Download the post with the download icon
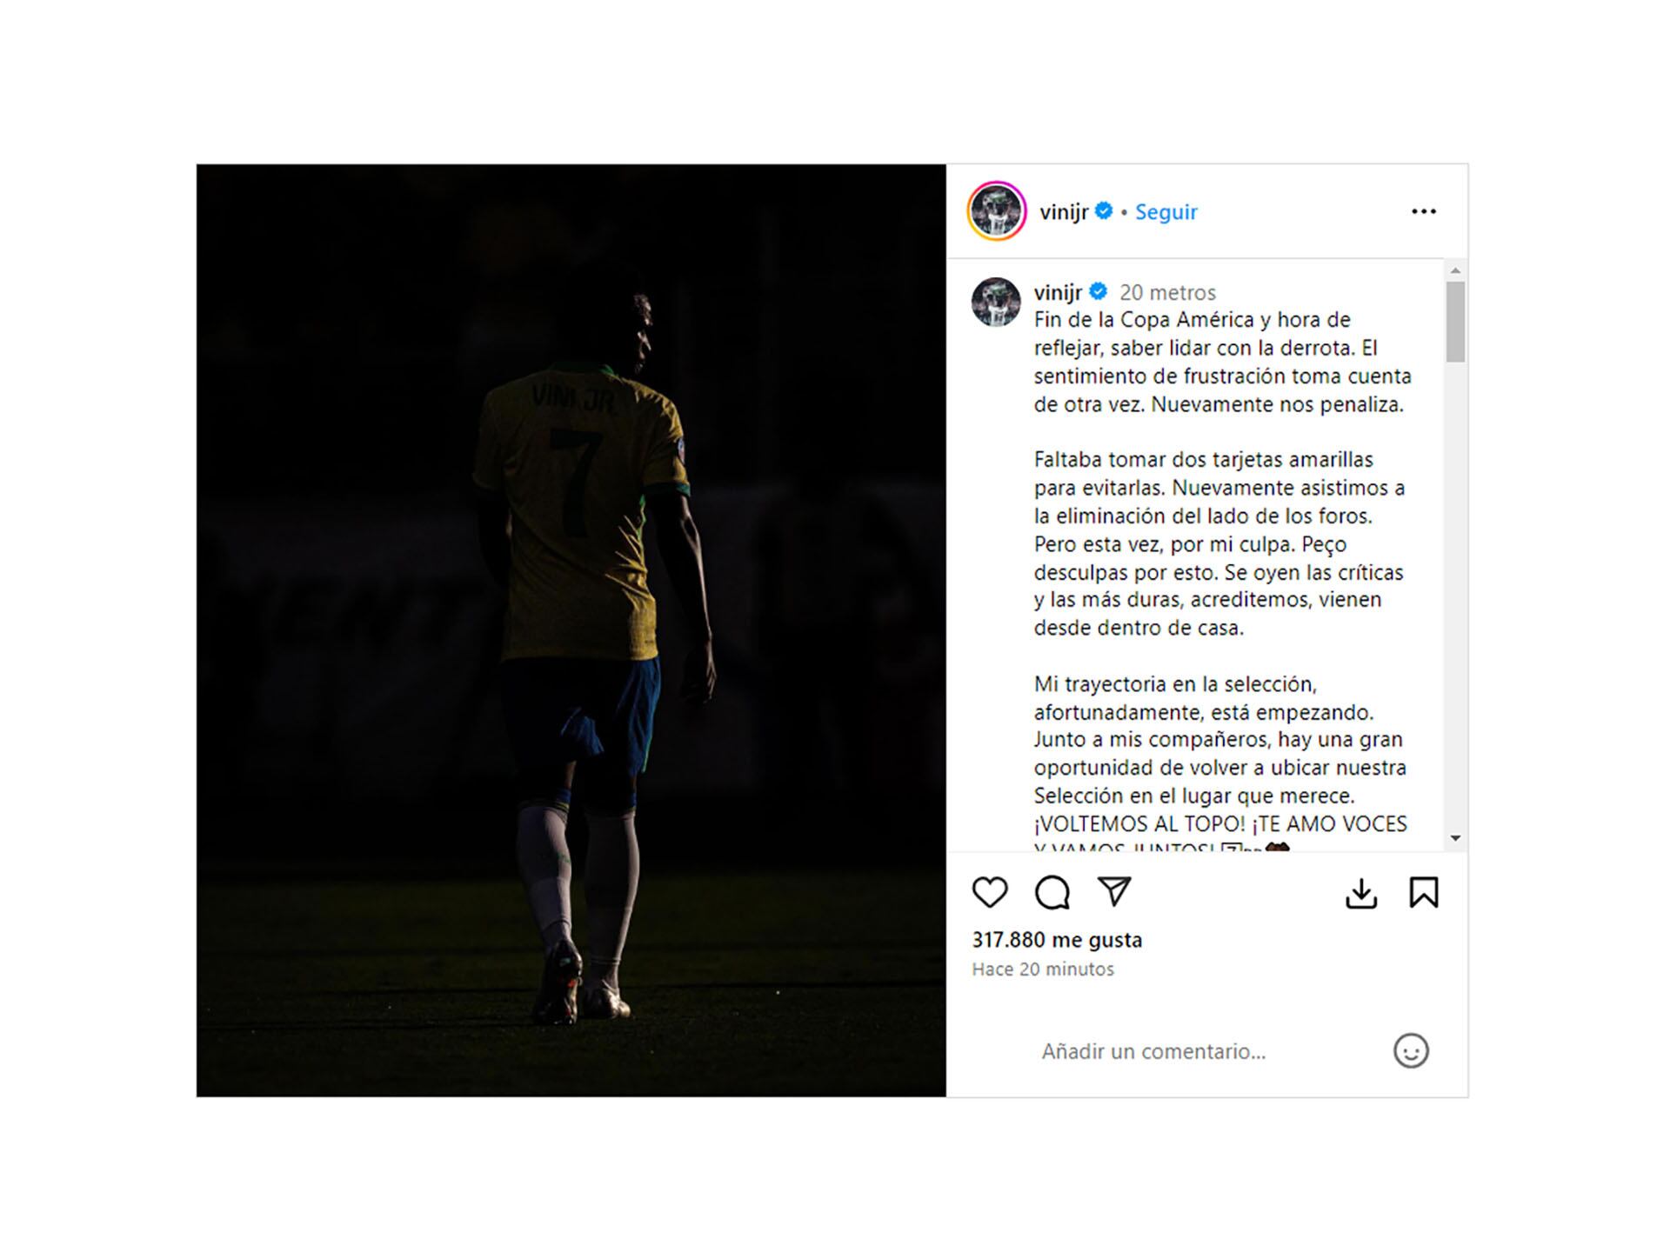Screen dimensions: 1670x1259 click(1361, 893)
